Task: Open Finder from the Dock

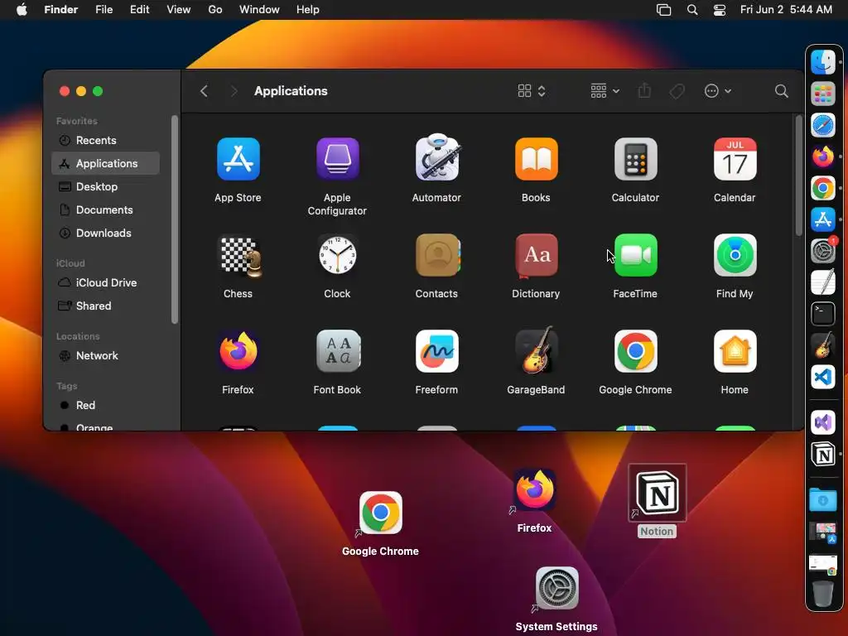Action: click(x=823, y=62)
